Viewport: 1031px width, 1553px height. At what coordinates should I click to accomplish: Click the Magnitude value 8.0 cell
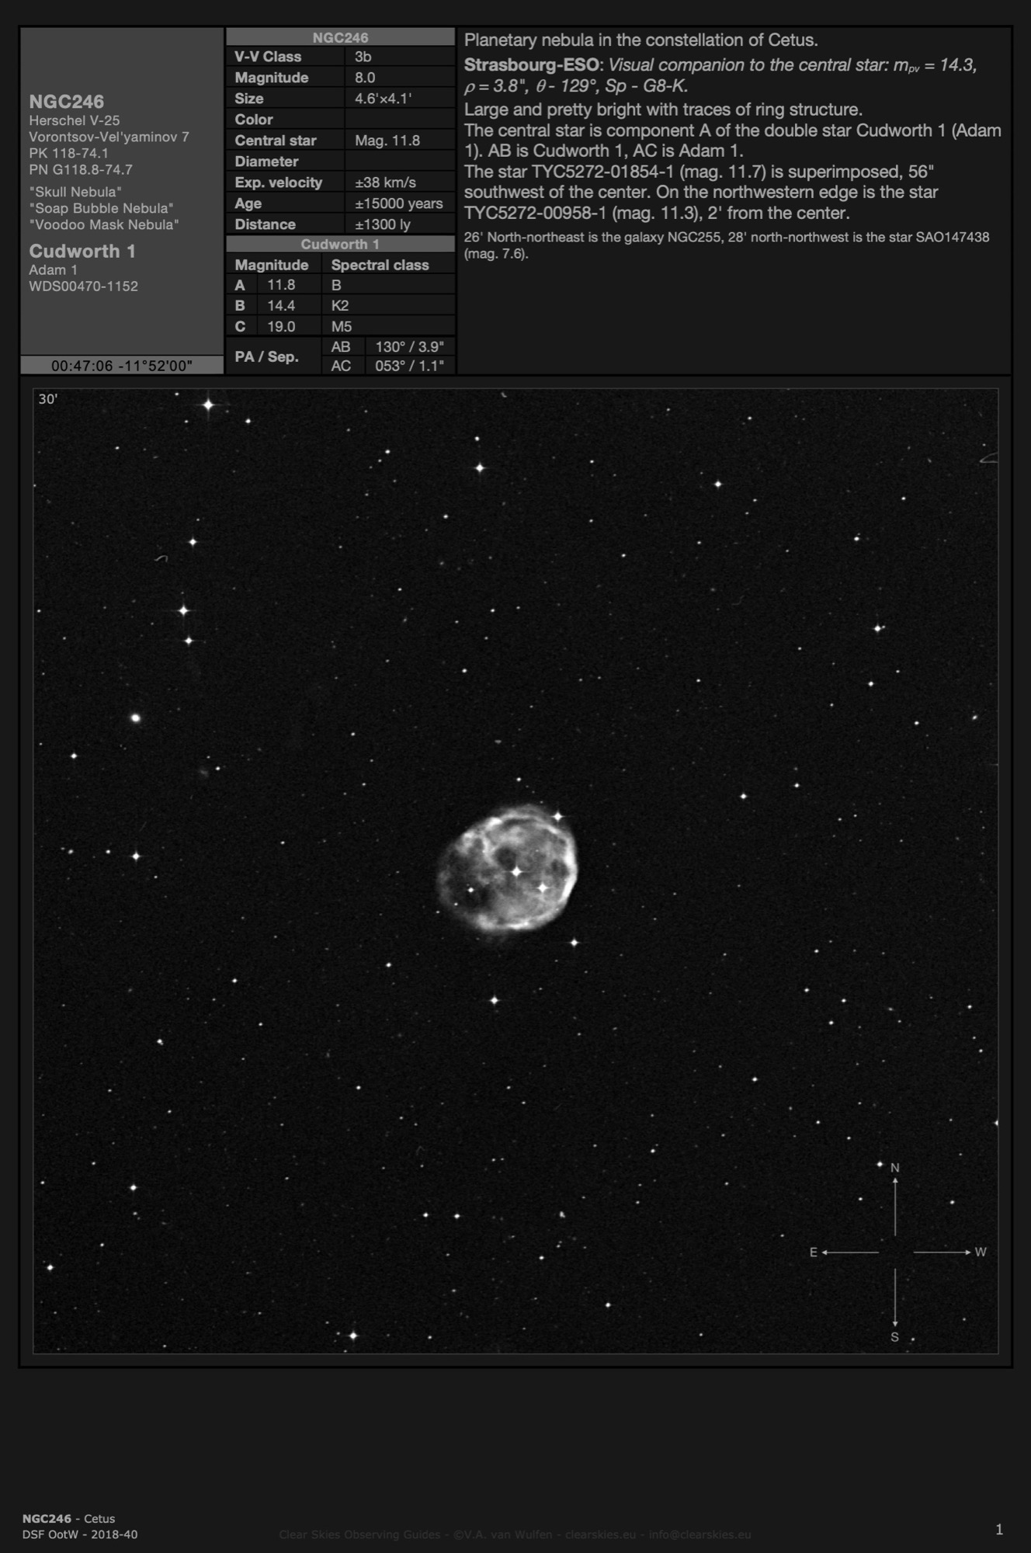[365, 78]
